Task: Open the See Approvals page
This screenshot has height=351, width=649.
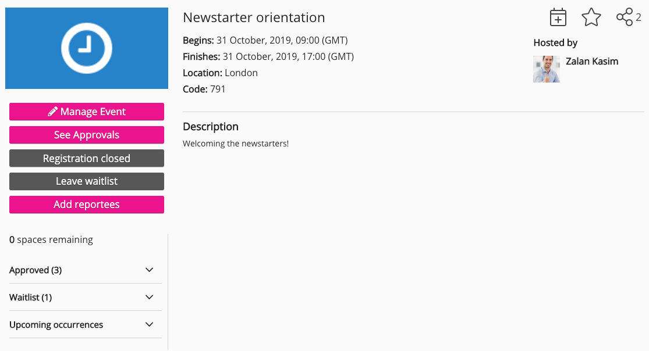Action: (x=87, y=135)
